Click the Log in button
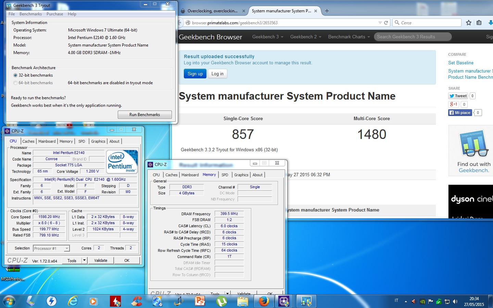493x308 pixels. (x=217, y=74)
